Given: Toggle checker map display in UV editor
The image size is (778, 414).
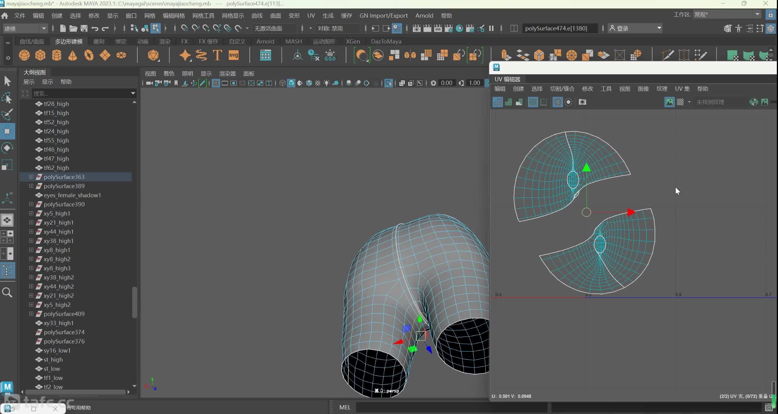Looking at the screenshot, I should pos(680,102).
